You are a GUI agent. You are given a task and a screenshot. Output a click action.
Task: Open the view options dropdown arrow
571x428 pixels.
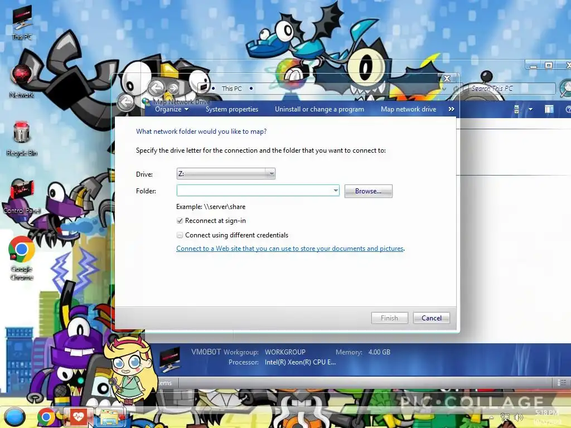coord(530,109)
